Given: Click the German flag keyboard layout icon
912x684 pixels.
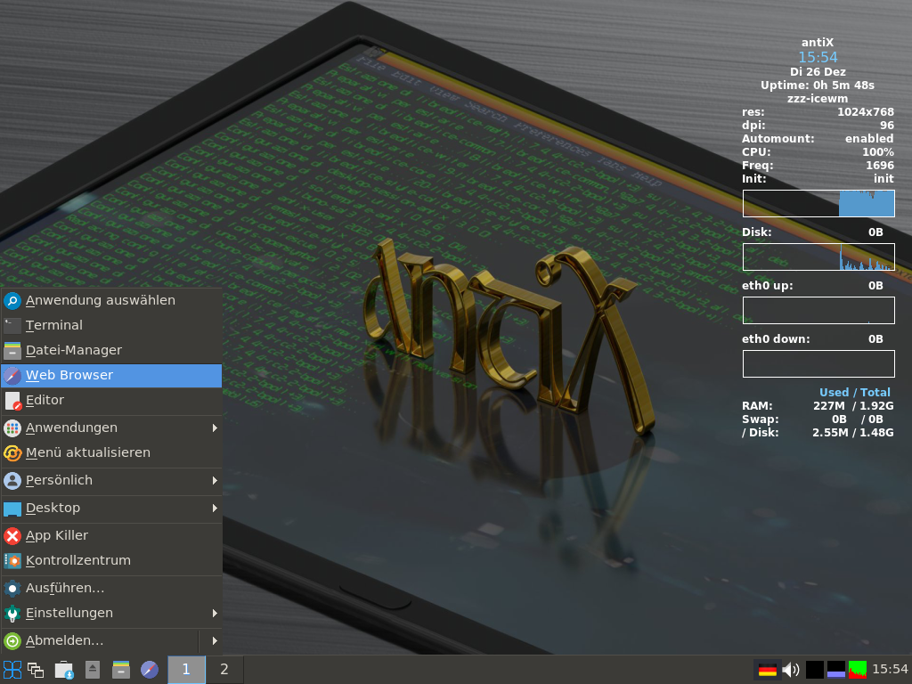Looking at the screenshot, I should [x=767, y=670].
